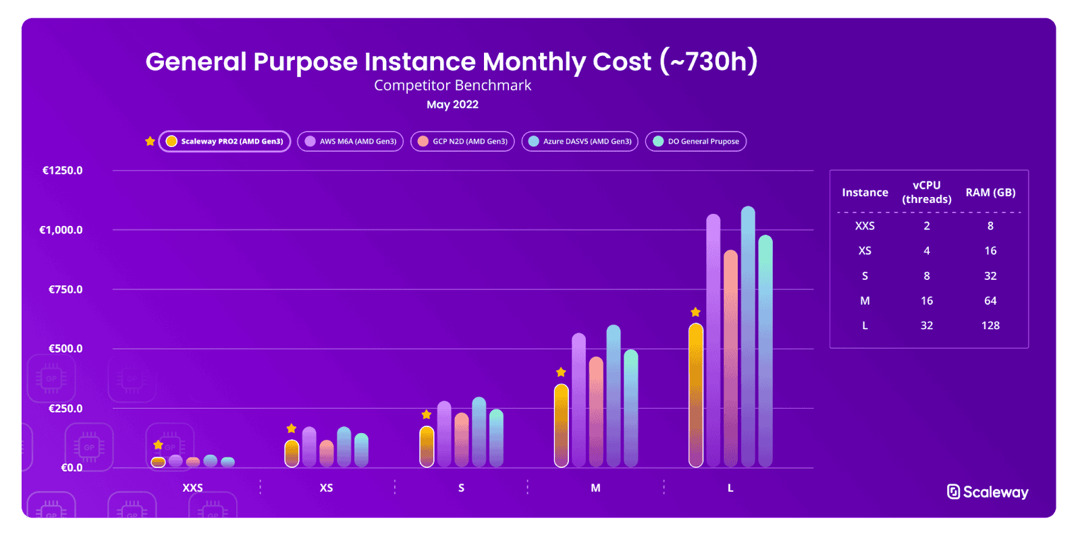
Task: Click the Scaleway yellow bar in group M
Action: 562,426
